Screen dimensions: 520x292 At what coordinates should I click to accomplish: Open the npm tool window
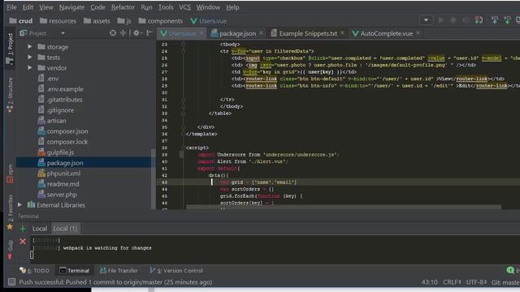(10, 174)
